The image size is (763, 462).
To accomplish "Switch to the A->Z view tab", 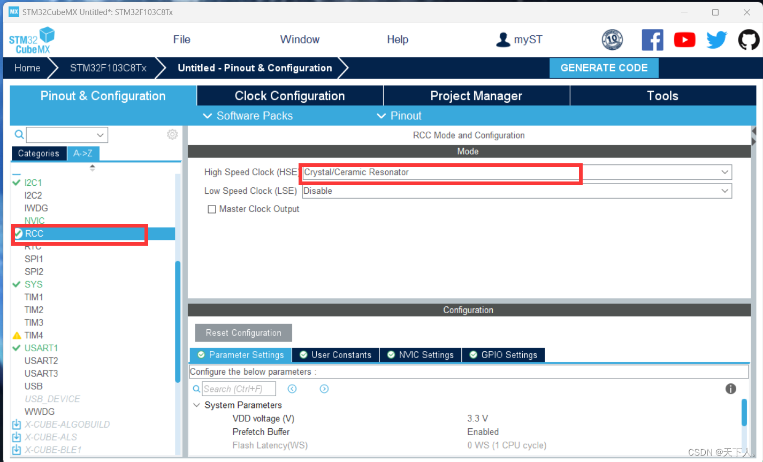I will (83, 154).
